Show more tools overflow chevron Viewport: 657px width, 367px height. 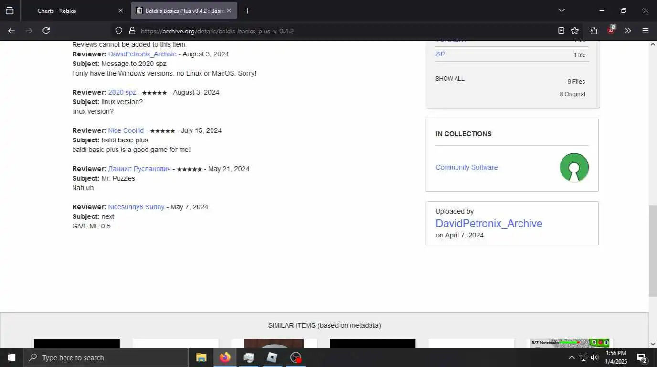628,31
